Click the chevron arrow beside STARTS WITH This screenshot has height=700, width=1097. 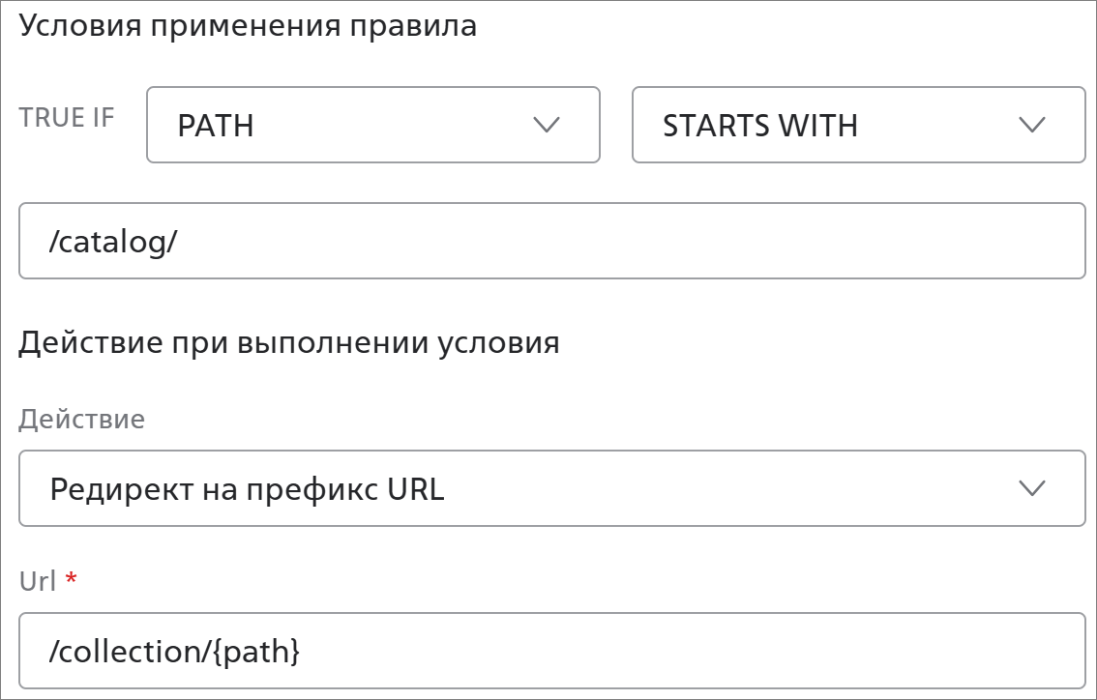click(1032, 125)
